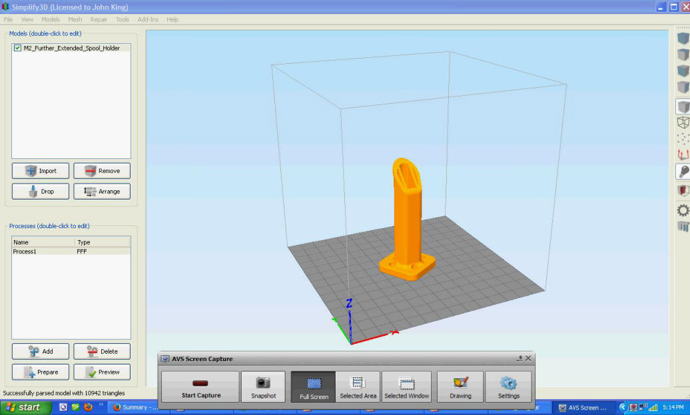Choose Selected Area capture mode
690x415 pixels.
(x=358, y=386)
